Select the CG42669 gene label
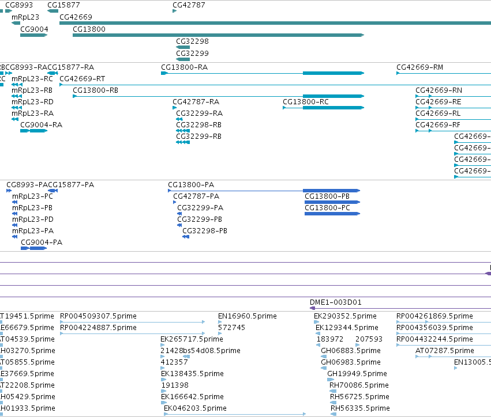 pyautogui.click(x=76, y=17)
